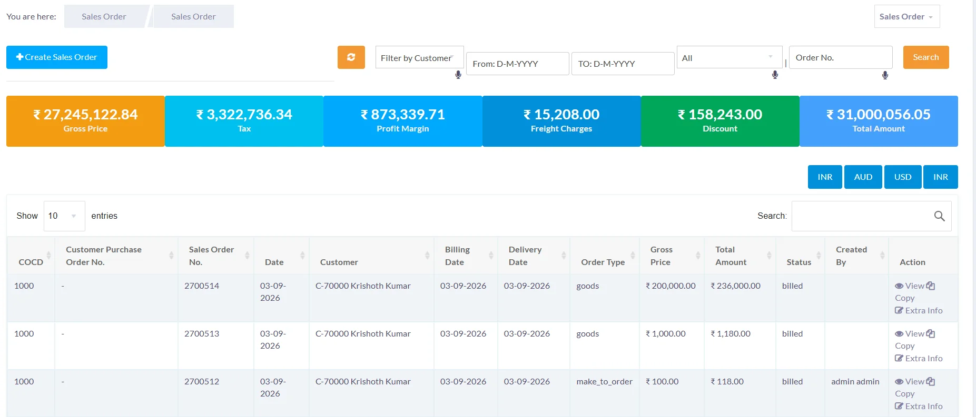Screen dimensions: 976x417
Task: Sort by Customer Purchase Order No. arrows
Action: [x=171, y=256]
